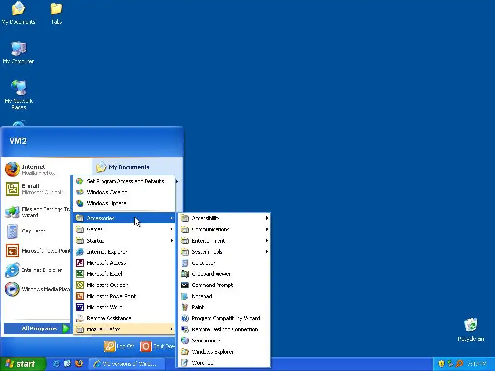Expand the Startup submenu
The image size is (495, 371).
(124, 241)
